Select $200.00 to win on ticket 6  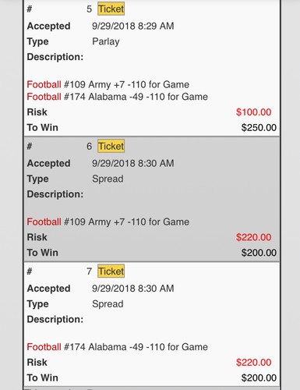(259, 253)
